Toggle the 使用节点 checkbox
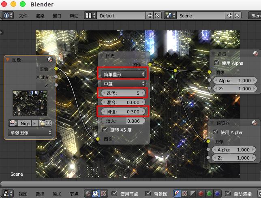 click(x=115, y=194)
